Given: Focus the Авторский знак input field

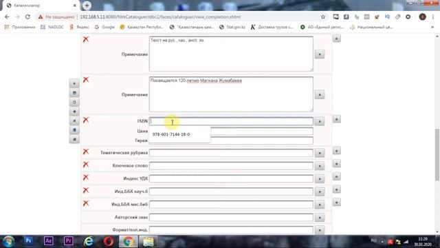Looking at the screenshot, I should 231,218.
